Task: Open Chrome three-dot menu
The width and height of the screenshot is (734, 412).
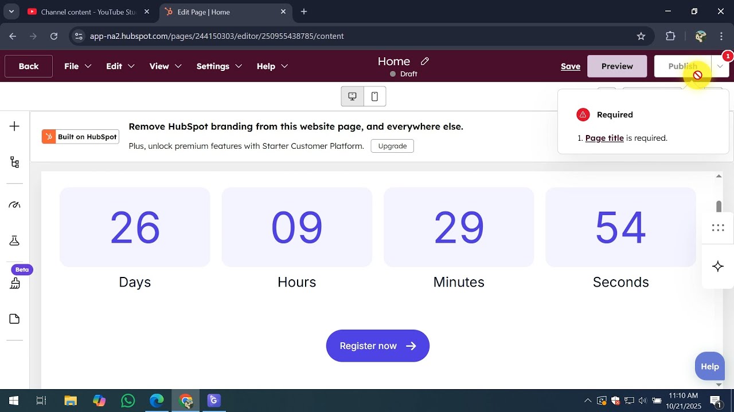Action: coord(721,36)
